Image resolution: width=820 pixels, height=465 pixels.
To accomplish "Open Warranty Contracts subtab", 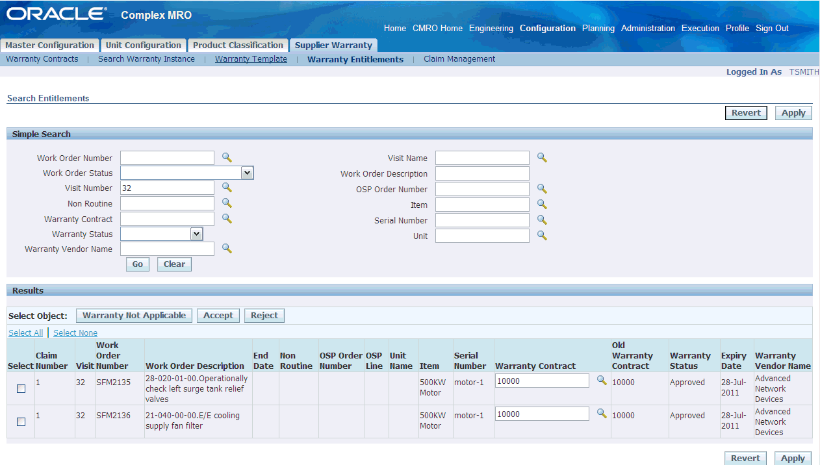I will 42,59.
